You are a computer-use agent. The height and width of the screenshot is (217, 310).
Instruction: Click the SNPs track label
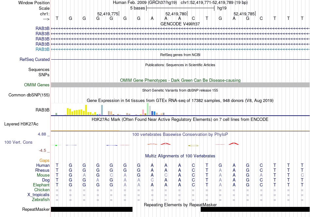point(44,75)
